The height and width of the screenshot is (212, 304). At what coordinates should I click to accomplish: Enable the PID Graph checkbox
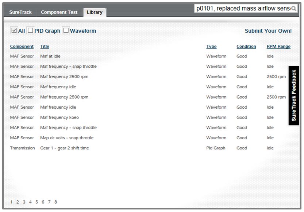[31, 31]
